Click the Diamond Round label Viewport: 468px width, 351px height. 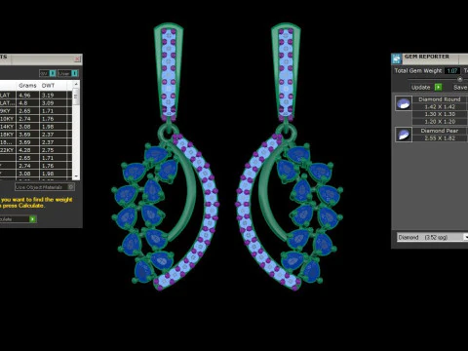pyautogui.click(x=440, y=99)
